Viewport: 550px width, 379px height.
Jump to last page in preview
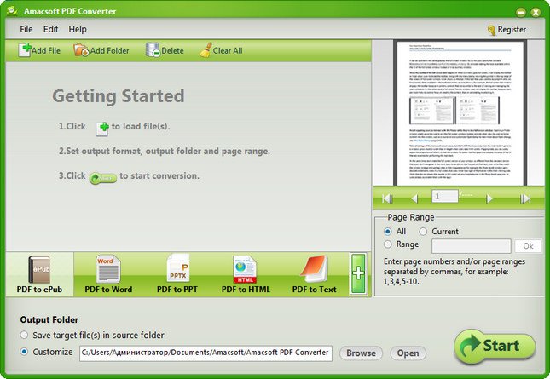click(x=525, y=198)
